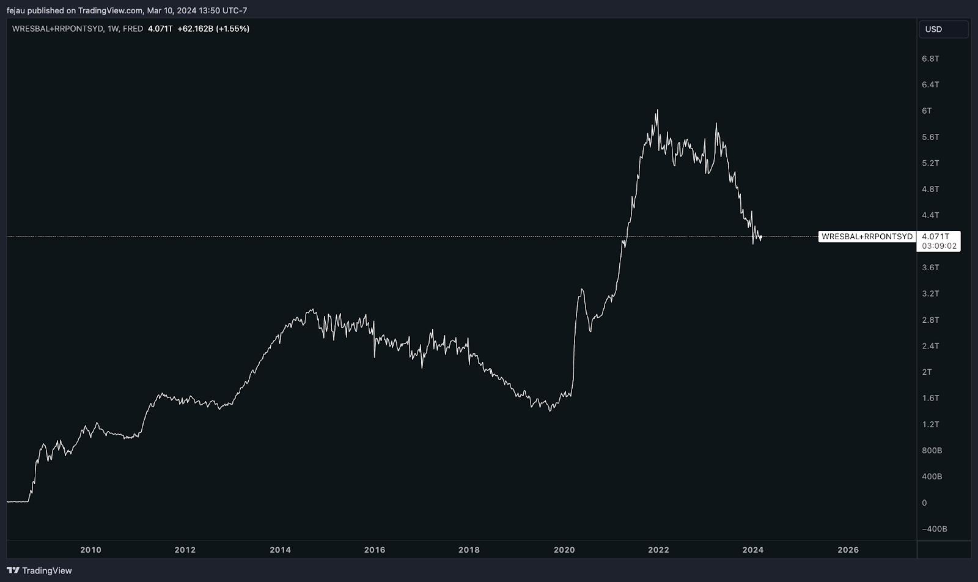
Task: Click the 6T price axis label
Action: 927,111
